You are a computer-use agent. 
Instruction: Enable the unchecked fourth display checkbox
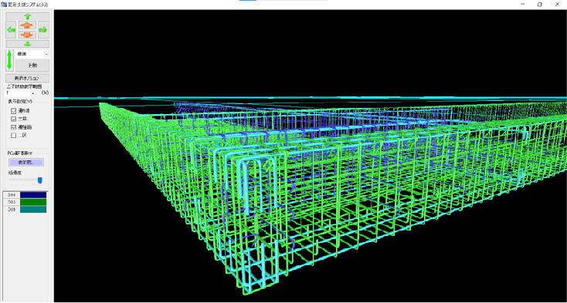point(14,135)
